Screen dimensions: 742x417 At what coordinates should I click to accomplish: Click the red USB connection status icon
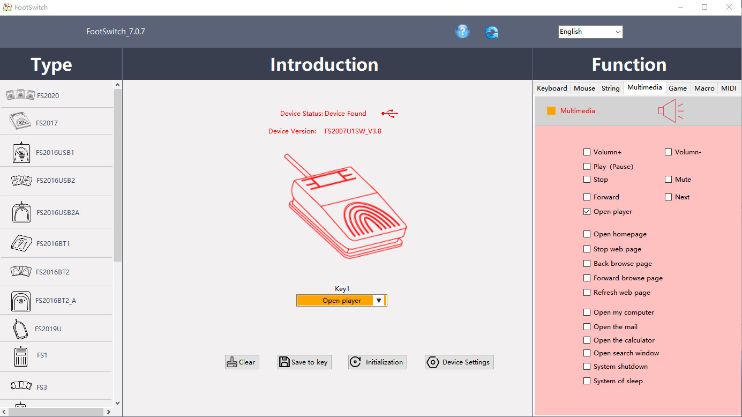pos(390,114)
